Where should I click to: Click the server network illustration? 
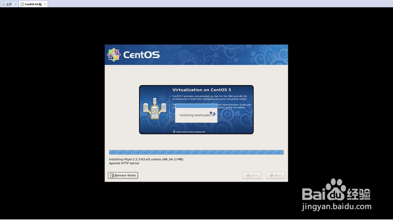(154, 109)
